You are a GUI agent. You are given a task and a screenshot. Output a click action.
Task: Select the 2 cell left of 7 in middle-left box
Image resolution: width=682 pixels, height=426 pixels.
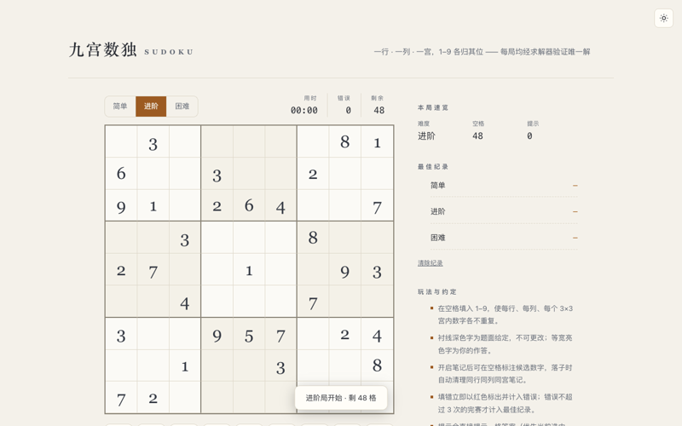(121, 269)
